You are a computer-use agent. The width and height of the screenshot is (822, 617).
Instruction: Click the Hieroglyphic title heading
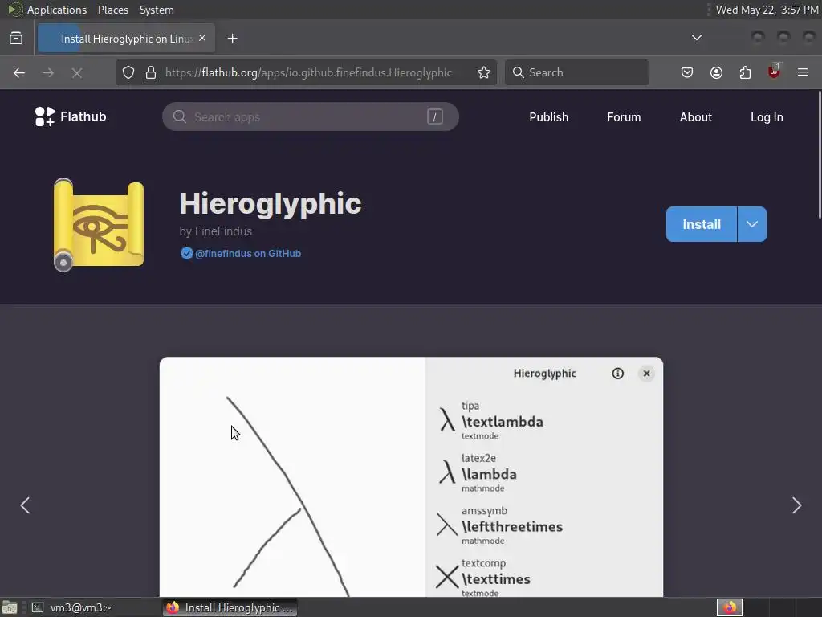pyautogui.click(x=270, y=203)
